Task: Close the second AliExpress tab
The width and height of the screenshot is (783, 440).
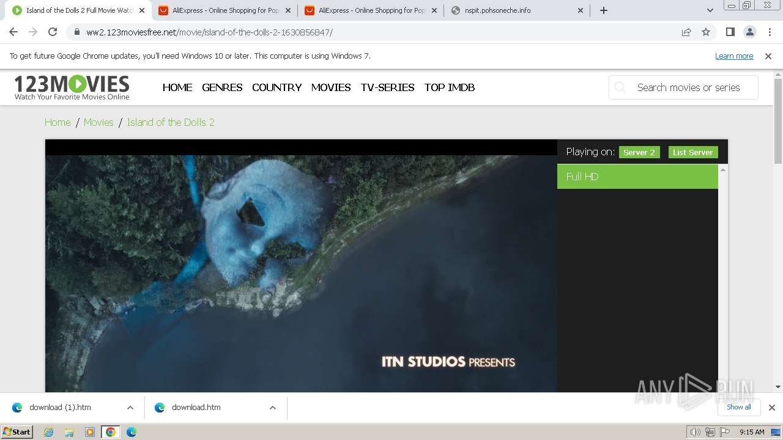Action: pyautogui.click(x=434, y=10)
